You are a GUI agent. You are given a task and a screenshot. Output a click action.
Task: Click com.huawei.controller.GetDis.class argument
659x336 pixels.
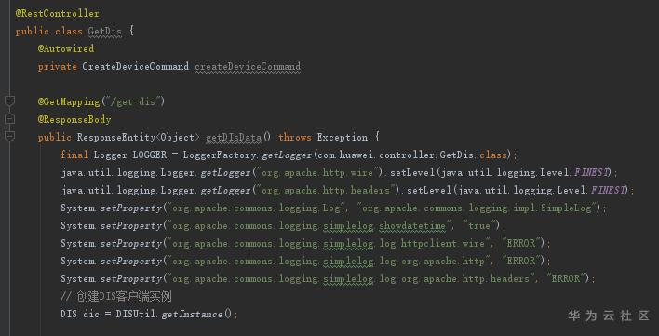pyautogui.click(x=411, y=155)
